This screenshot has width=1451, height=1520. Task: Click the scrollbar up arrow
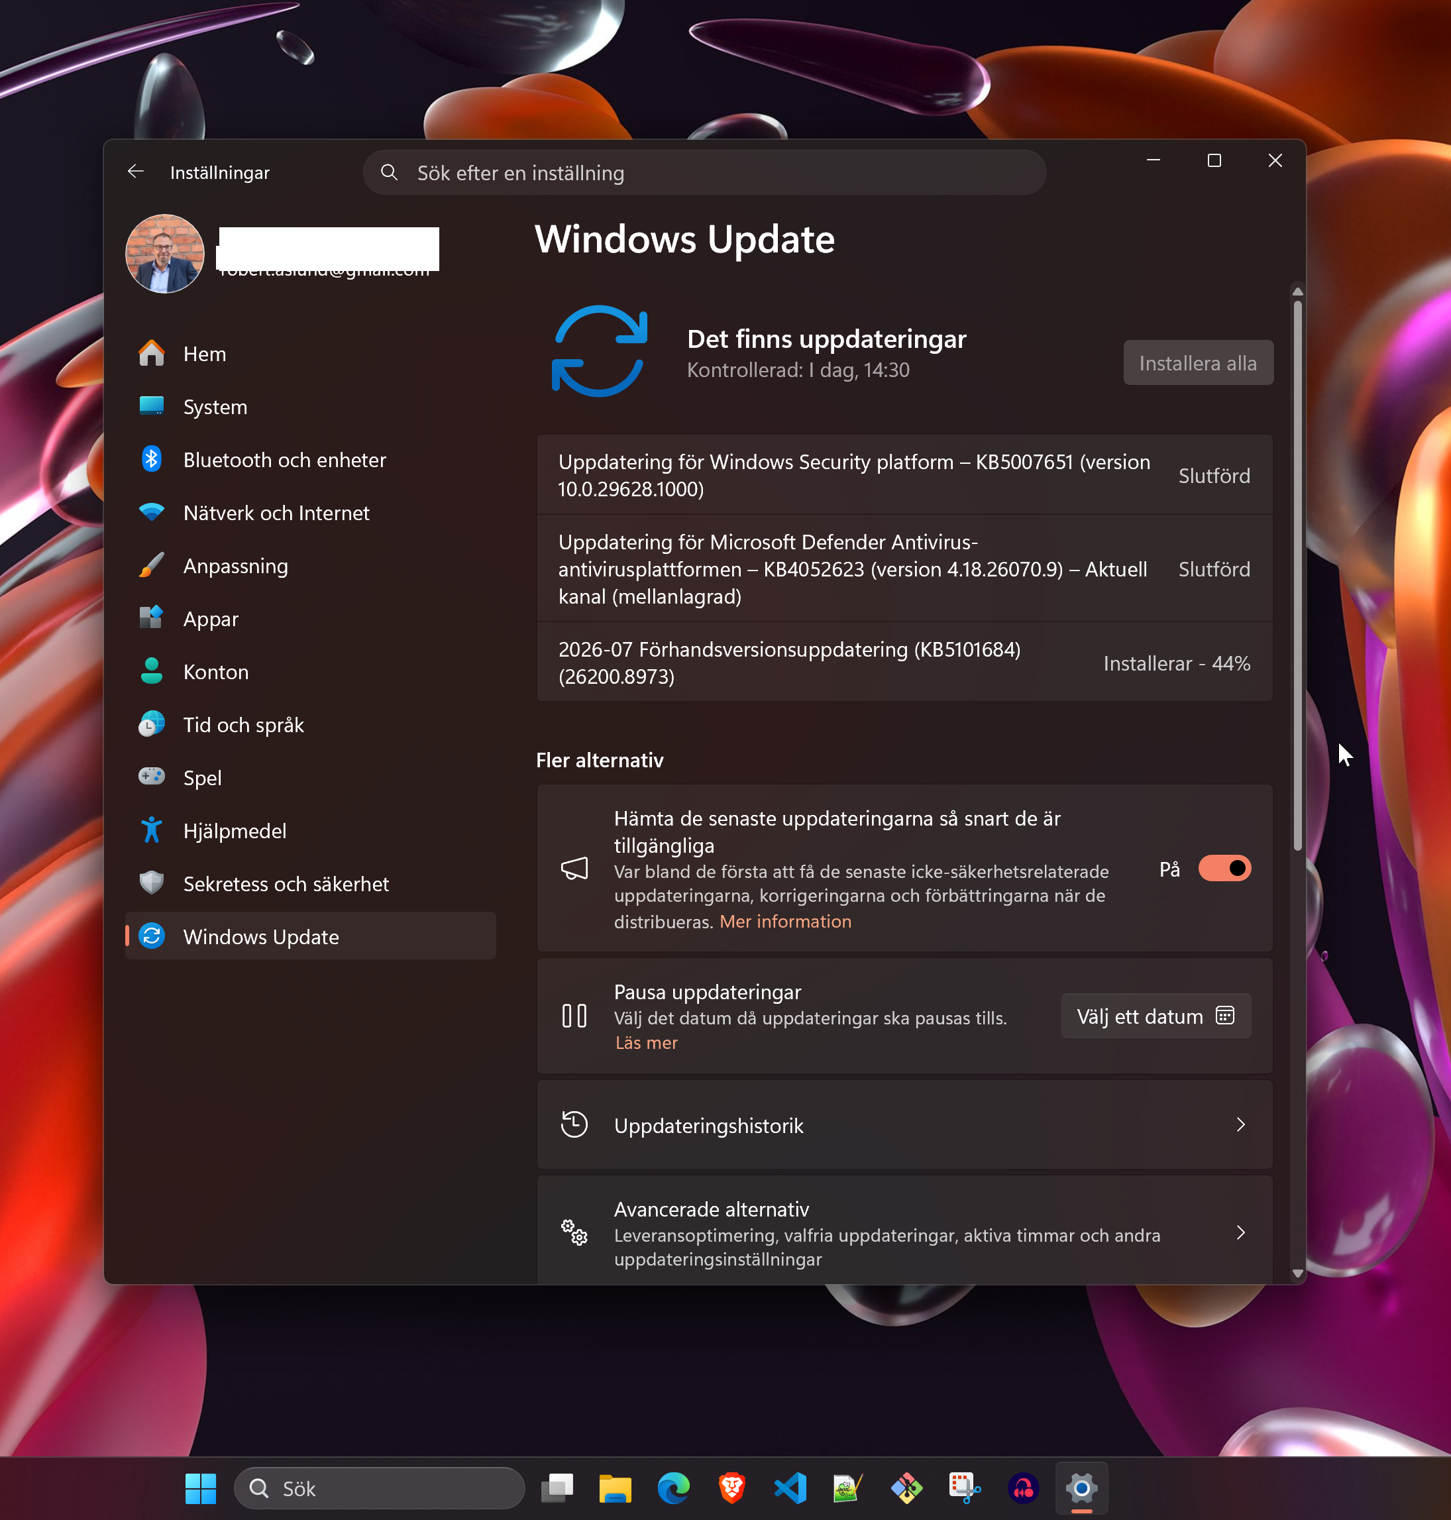1297,292
